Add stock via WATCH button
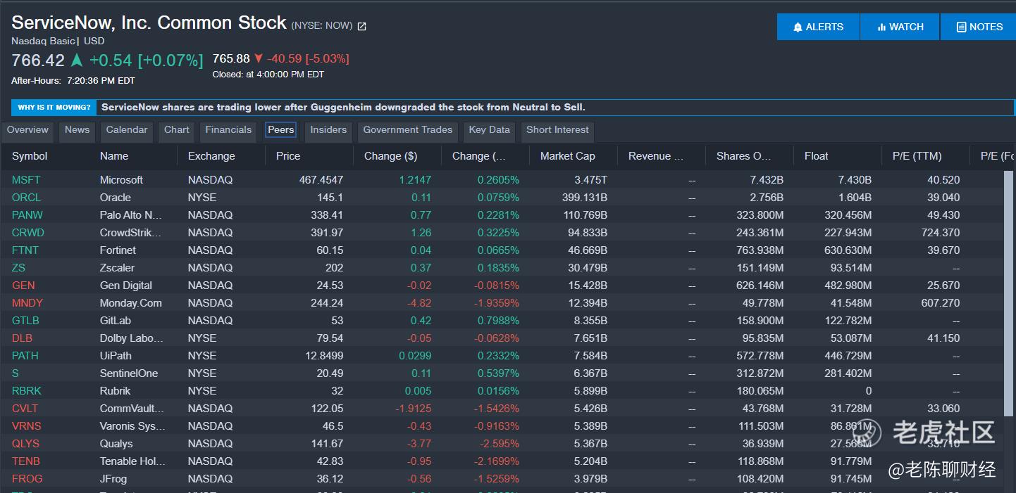The width and height of the screenshot is (1016, 493). pos(900,27)
